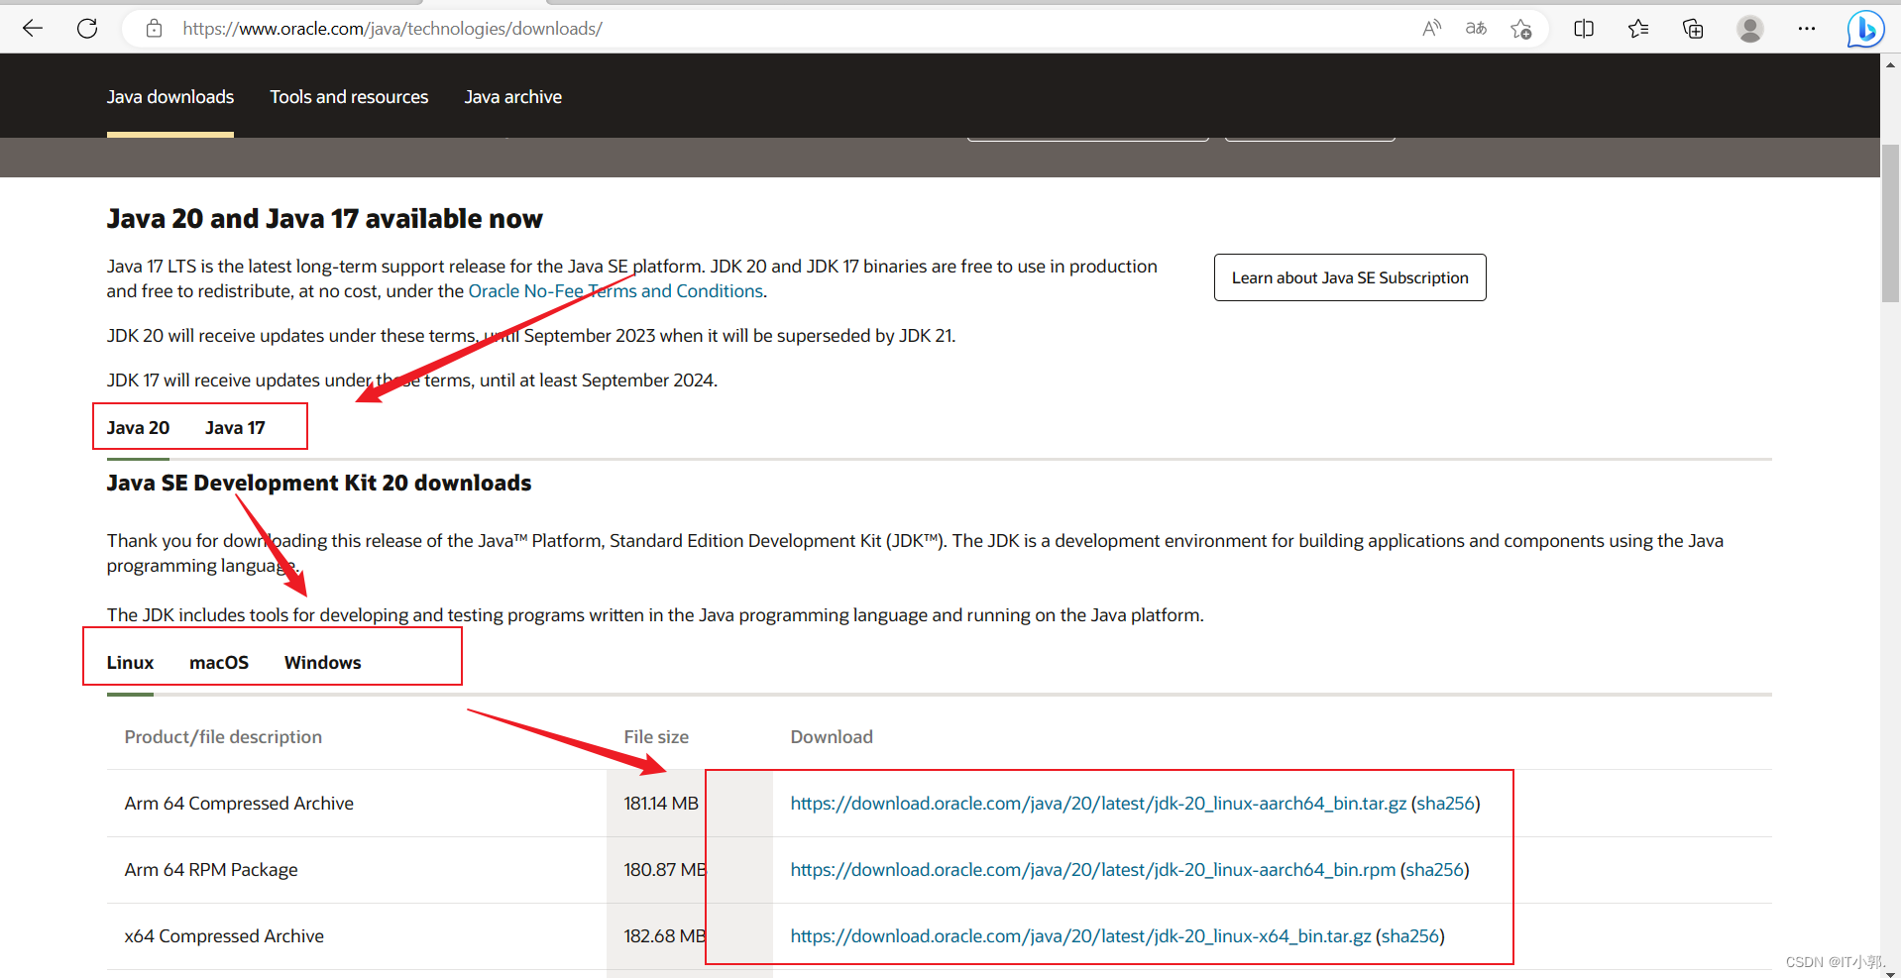Click Learn about Java SE Subscription button
Screen dimensions: 1901x978
tap(1350, 277)
